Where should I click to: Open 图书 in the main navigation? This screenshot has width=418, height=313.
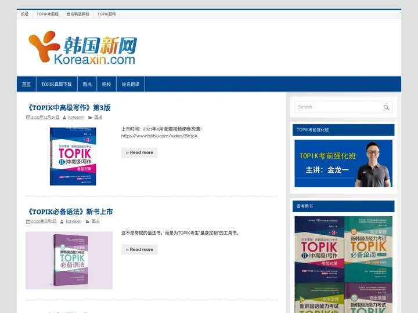click(x=87, y=84)
